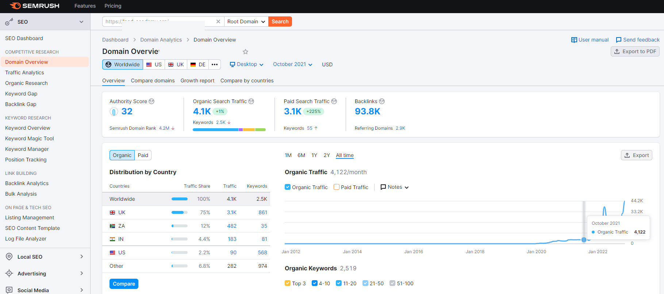Click the chart Export button

point(637,155)
